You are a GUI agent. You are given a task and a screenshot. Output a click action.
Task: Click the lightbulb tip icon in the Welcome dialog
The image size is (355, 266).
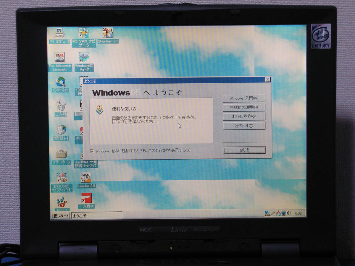(100, 110)
